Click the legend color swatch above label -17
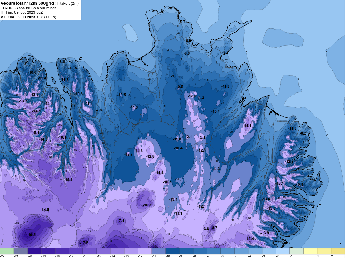 click(x=76, y=251)
